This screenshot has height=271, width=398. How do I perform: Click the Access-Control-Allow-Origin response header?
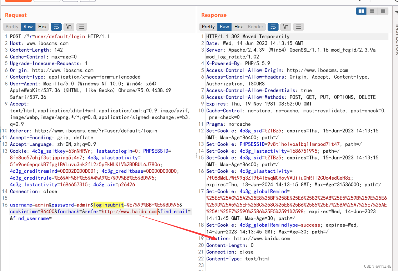(277, 70)
